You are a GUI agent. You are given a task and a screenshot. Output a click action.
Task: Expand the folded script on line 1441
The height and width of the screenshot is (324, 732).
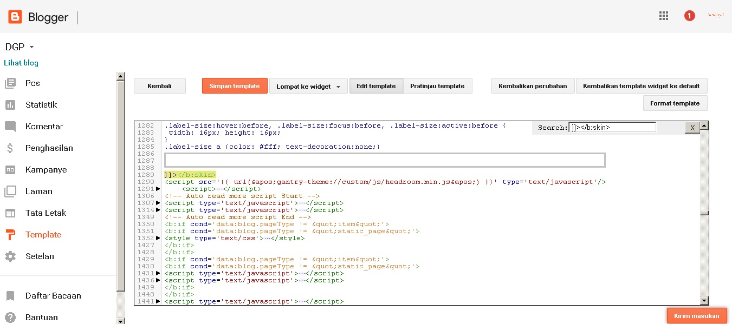(158, 302)
